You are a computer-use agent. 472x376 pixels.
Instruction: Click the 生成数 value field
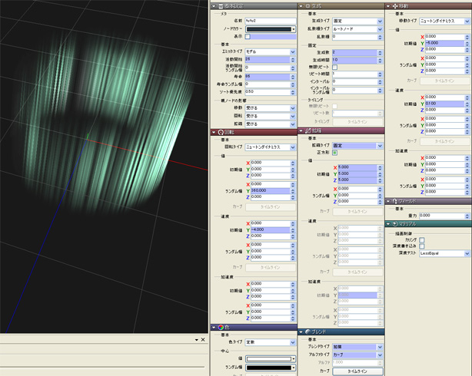pos(354,53)
